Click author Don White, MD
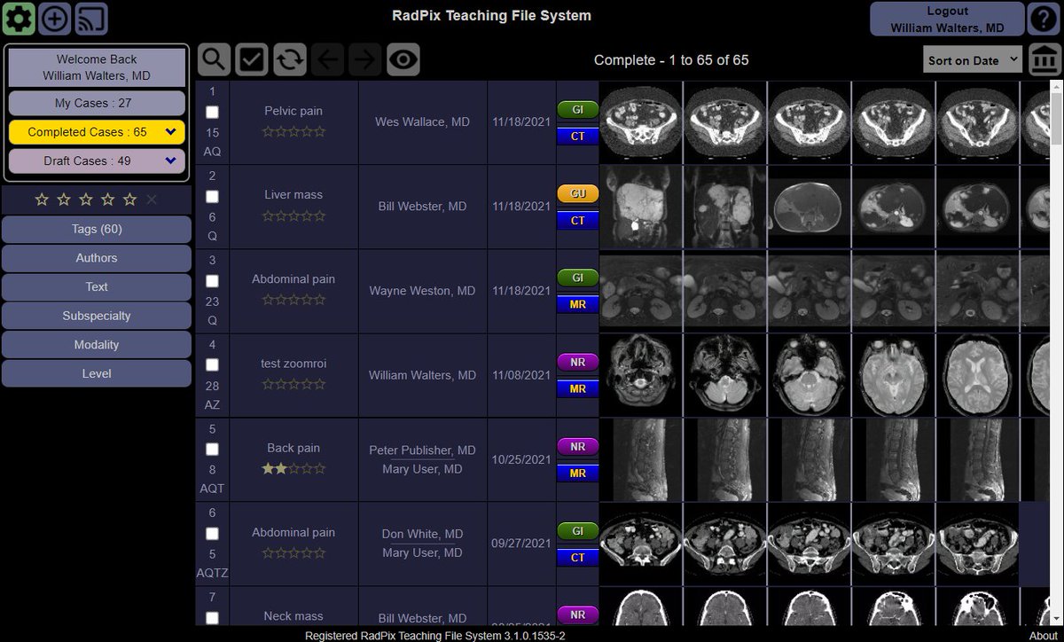1064x642 pixels. (422, 534)
